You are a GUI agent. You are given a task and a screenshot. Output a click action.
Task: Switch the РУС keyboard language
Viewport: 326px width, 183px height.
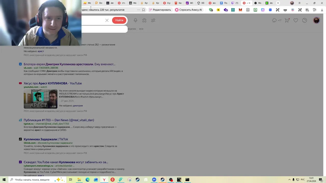tap(303, 180)
